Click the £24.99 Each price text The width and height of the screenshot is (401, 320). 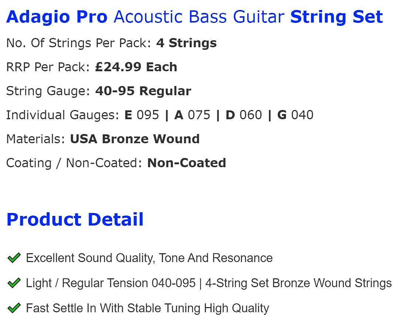[x=136, y=67]
